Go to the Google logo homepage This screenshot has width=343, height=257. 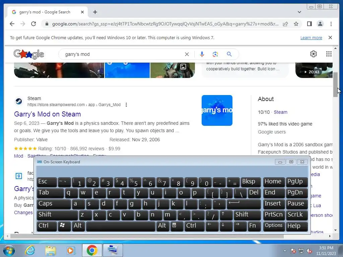pyautogui.click(x=29, y=54)
